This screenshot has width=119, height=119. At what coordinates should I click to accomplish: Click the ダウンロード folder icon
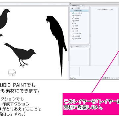click(x=74, y=39)
